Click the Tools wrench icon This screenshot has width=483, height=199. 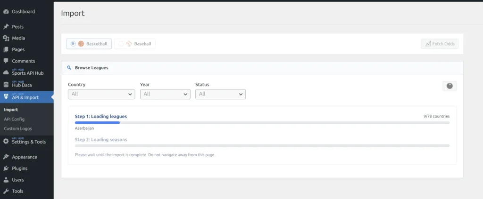point(6,191)
